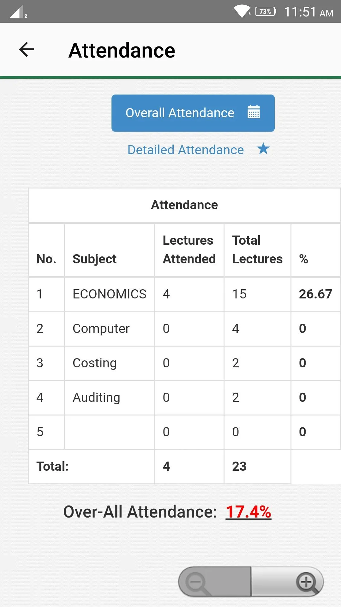The width and height of the screenshot is (341, 607).
Task: Click the 17.4% overall attendance value
Action: coord(248,512)
